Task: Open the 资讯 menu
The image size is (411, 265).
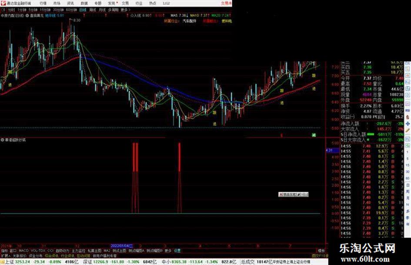Action: [x=70, y=3]
